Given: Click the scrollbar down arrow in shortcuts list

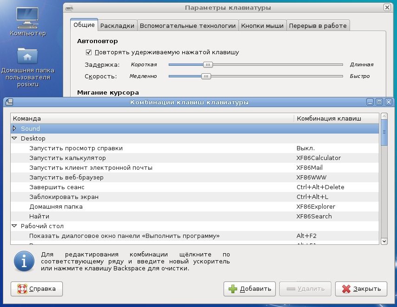Looking at the screenshot, I should pyautogui.click(x=384, y=241).
